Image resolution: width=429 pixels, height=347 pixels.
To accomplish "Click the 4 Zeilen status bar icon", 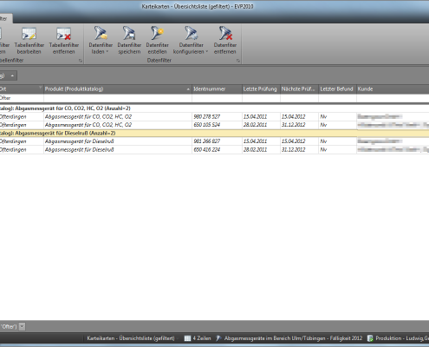I will [x=187, y=338].
